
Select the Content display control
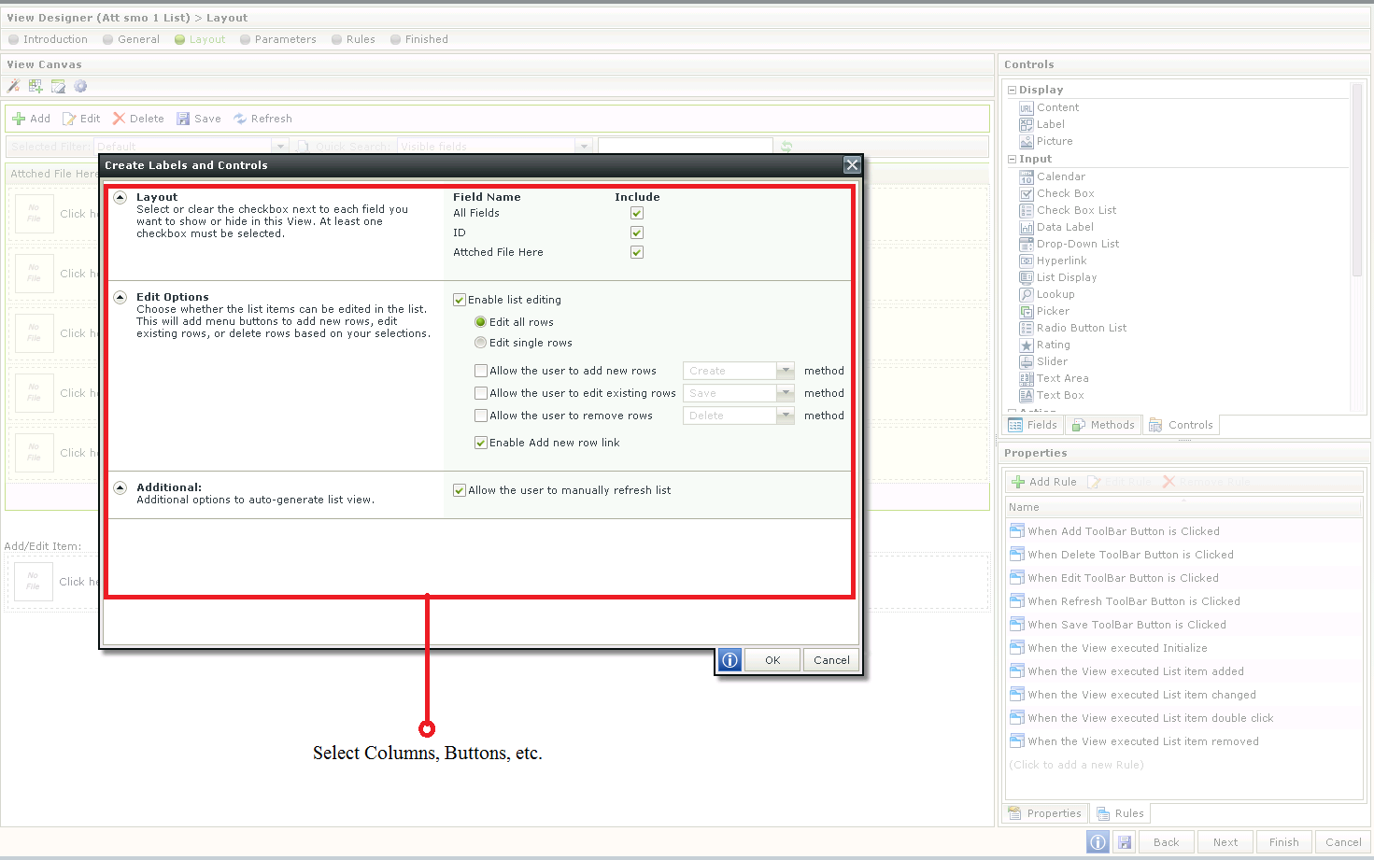coord(1049,107)
